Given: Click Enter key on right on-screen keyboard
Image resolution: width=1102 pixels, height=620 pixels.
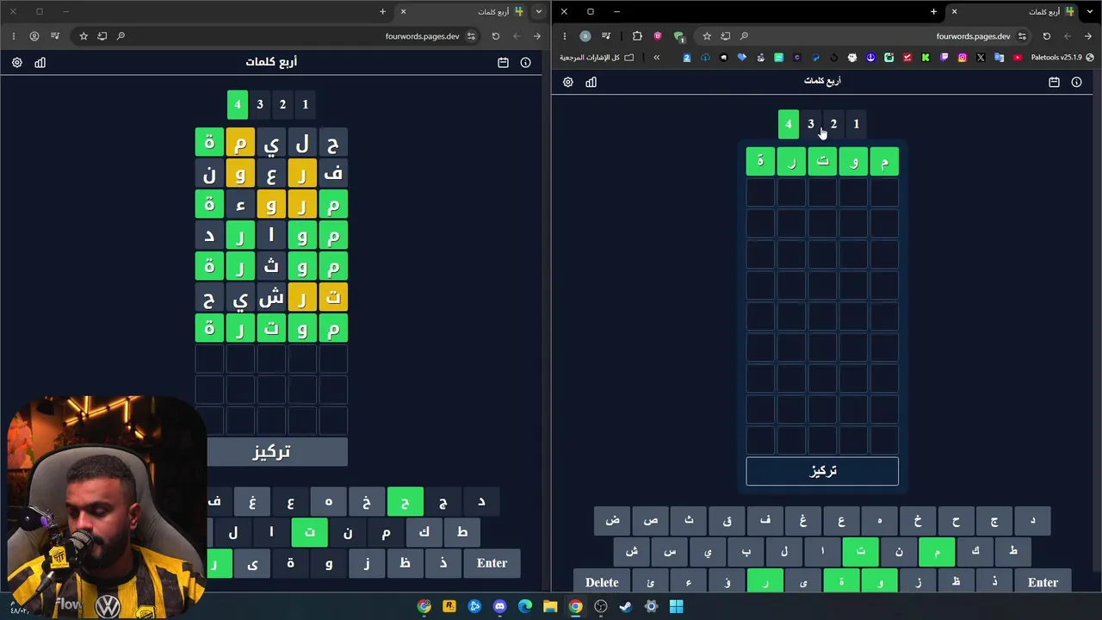Looking at the screenshot, I should (x=1043, y=582).
